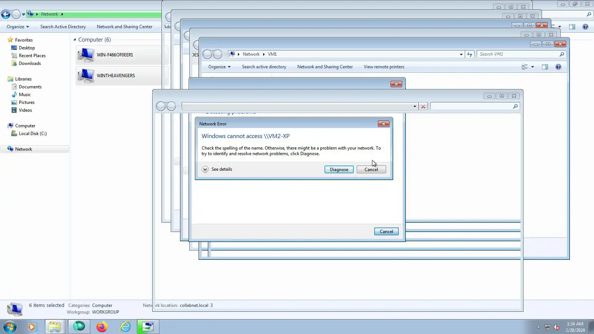Toggle the preview pane in VM1 window
Viewport: 594px width, 334px height.
545,67
